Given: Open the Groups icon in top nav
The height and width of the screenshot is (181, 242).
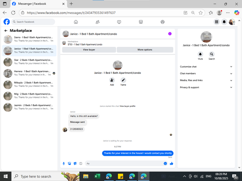Looking at the screenshot, I should tap(163, 22).
